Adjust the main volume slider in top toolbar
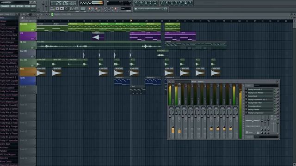 pos(43,5)
